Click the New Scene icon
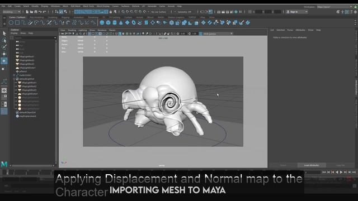This screenshot has width=358, height=201. click(x=27, y=12)
